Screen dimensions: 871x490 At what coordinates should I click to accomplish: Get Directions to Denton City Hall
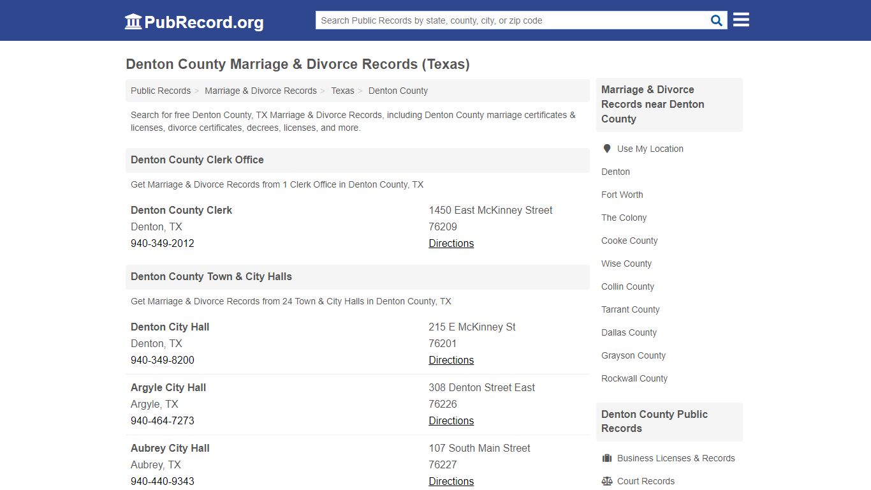(x=451, y=360)
